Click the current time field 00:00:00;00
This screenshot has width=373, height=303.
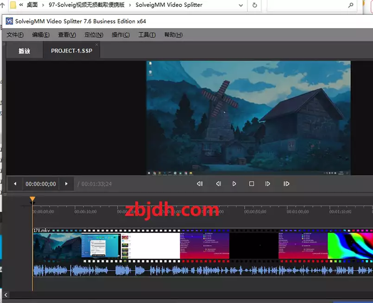pyautogui.click(x=41, y=184)
